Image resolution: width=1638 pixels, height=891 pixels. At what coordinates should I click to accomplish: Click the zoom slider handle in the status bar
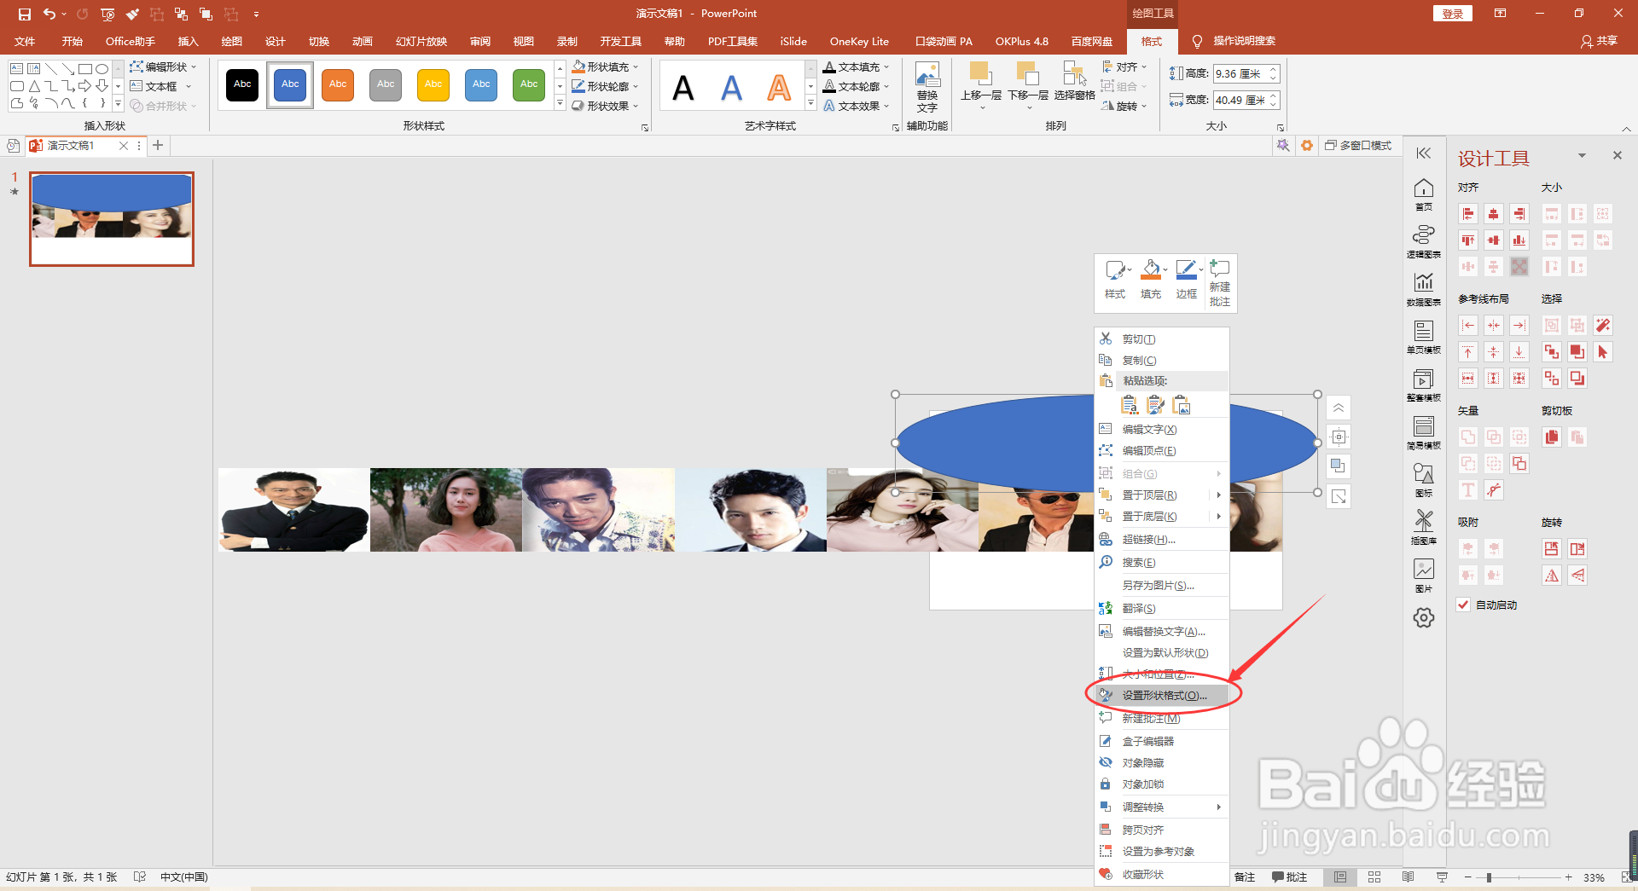(1489, 877)
